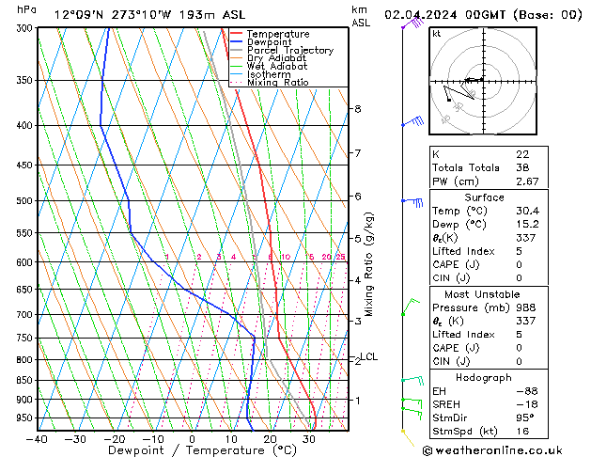Image resolution: width=591 pixels, height=457 pixels.
Task: Open the weatheronline.co.uk link
Action: (508, 449)
